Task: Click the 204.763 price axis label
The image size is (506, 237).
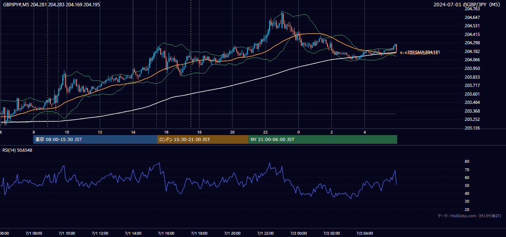Action: point(472,9)
